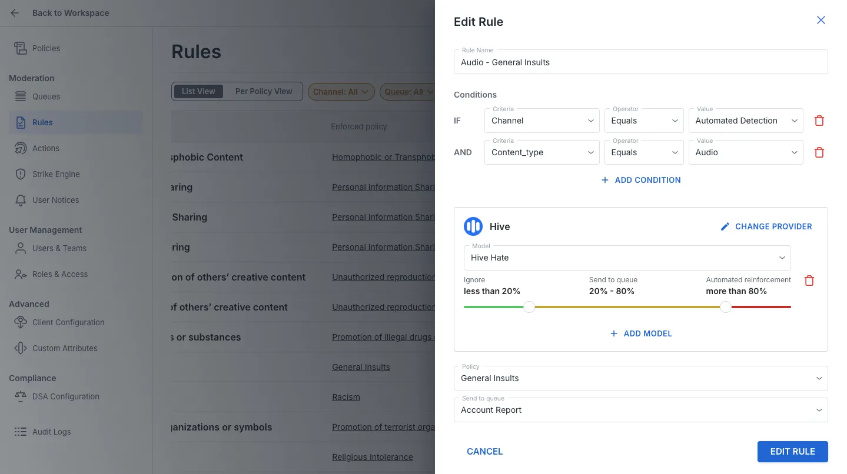Click the DSA Configuration scales icon
847x474 pixels.
click(21, 396)
